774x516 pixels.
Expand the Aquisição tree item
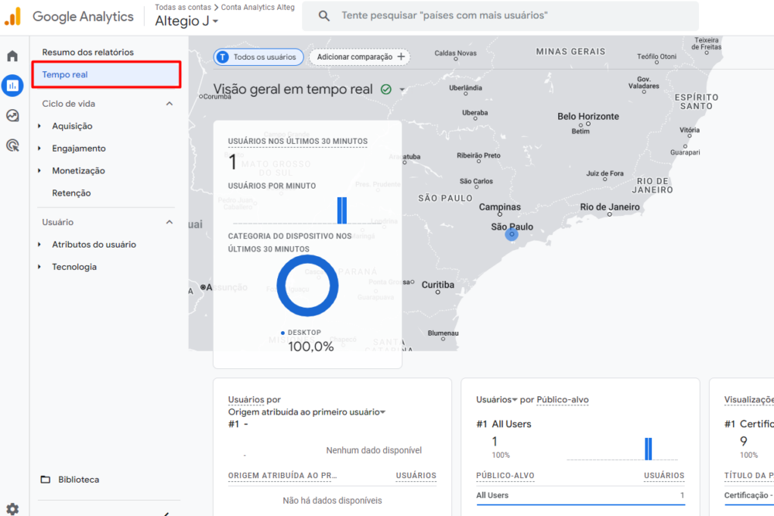(39, 126)
